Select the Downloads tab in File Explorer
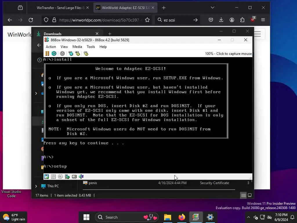The width and height of the screenshot is (297, 223). coord(67,34)
